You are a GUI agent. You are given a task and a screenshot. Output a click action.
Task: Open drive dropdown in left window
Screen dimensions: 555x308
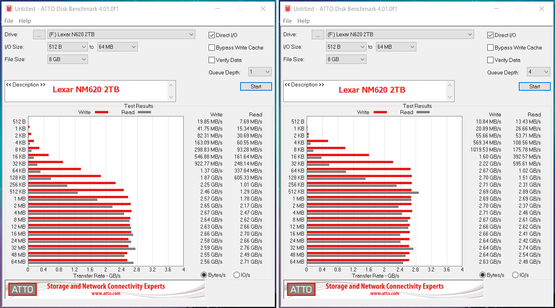click(121, 34)
